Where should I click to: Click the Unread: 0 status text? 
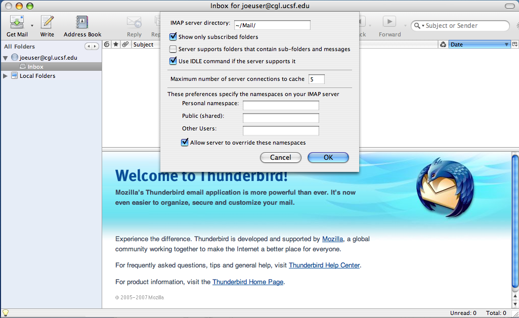[x=463, y=313]
